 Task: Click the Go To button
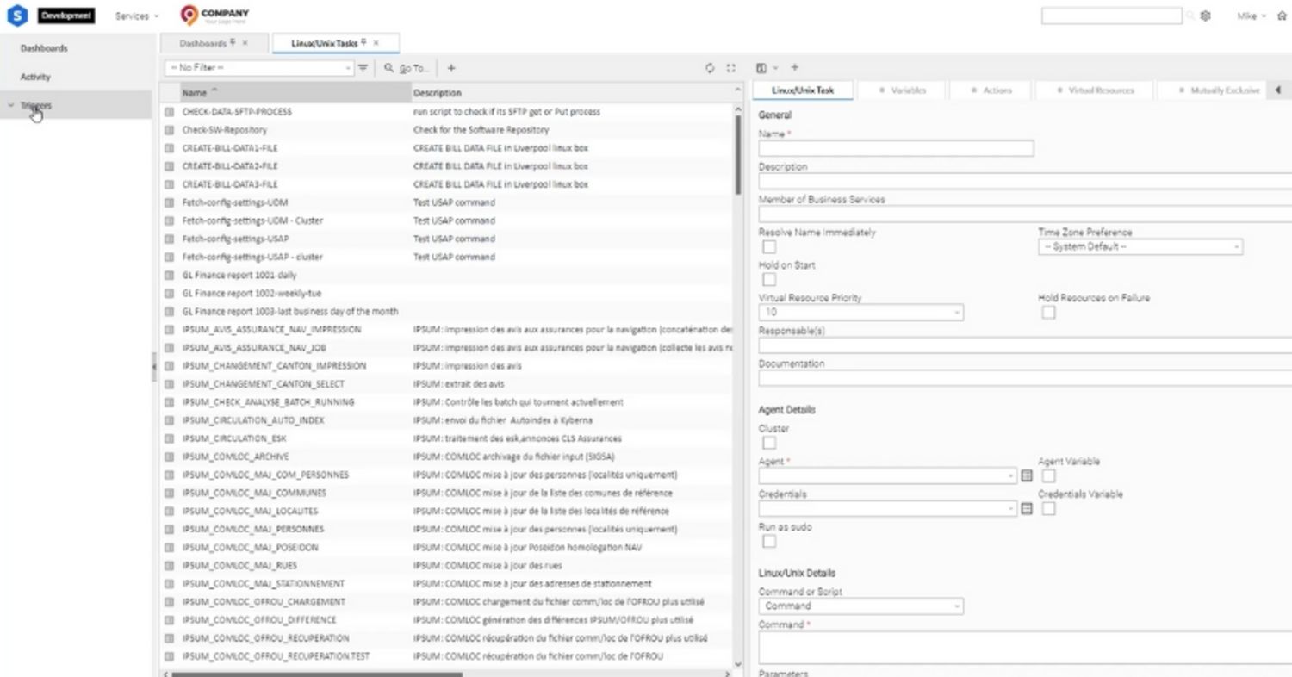pos(407,68)
